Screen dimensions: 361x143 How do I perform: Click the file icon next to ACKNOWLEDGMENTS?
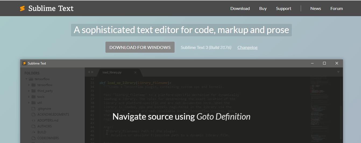click(x=33, y=115)
